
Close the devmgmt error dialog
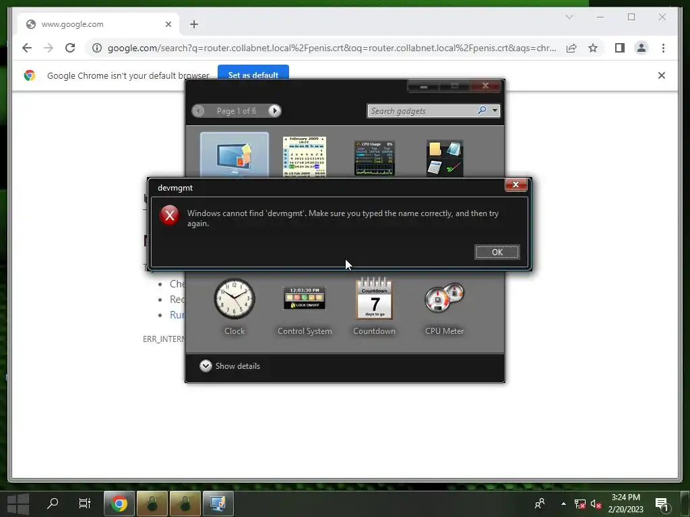[515, 184]
